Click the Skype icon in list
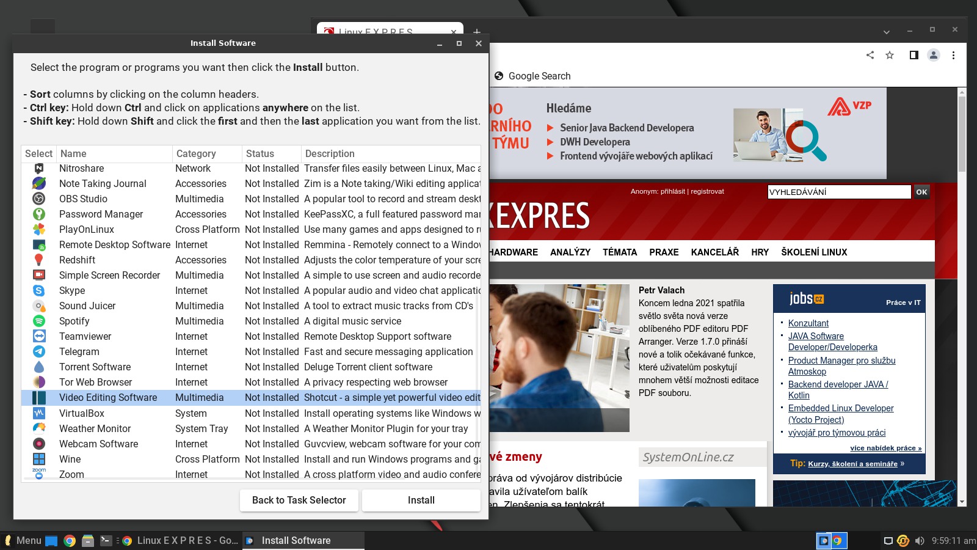This screenshot has width=977, height=550. tap(39, 290)
